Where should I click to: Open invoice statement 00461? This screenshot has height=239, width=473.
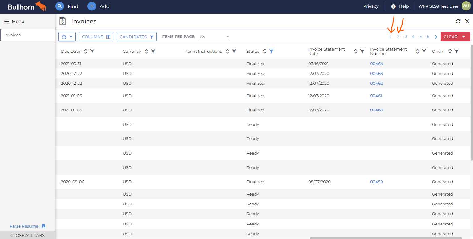click(376, 96)
